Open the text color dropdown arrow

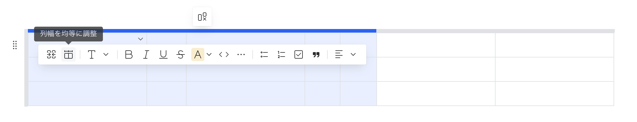pyautogui.click(x=209, y=54)
